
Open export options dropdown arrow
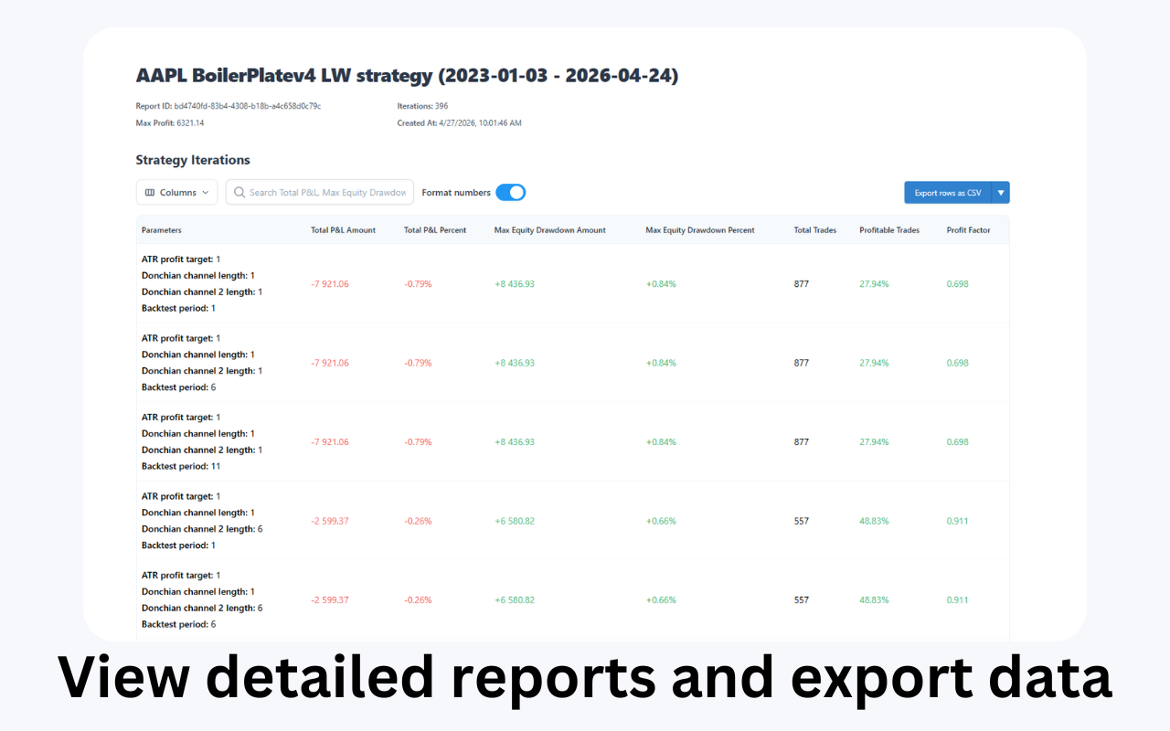pyautogui.click(x=1001, y=193)
